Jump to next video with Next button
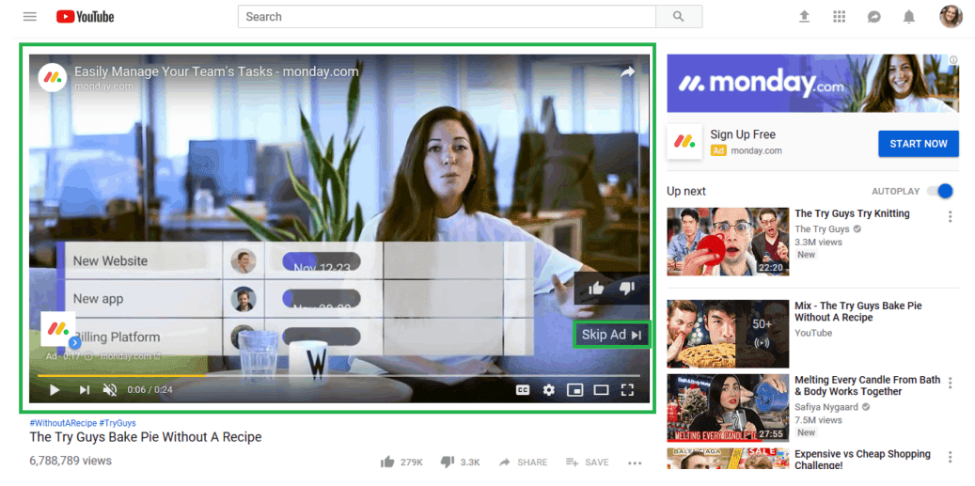Screen dimensions: 975x486 tap(85, 390)
